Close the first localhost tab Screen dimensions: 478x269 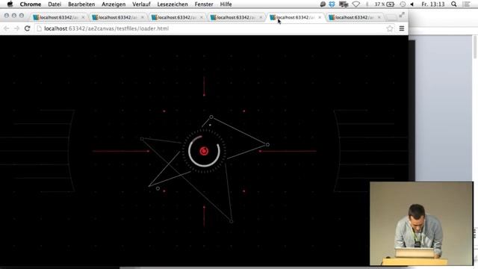(x=83, y=17)
